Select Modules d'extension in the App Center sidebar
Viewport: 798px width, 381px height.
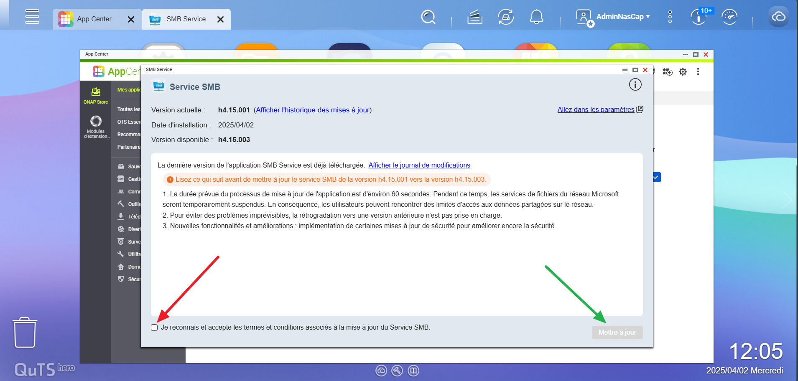96,127
